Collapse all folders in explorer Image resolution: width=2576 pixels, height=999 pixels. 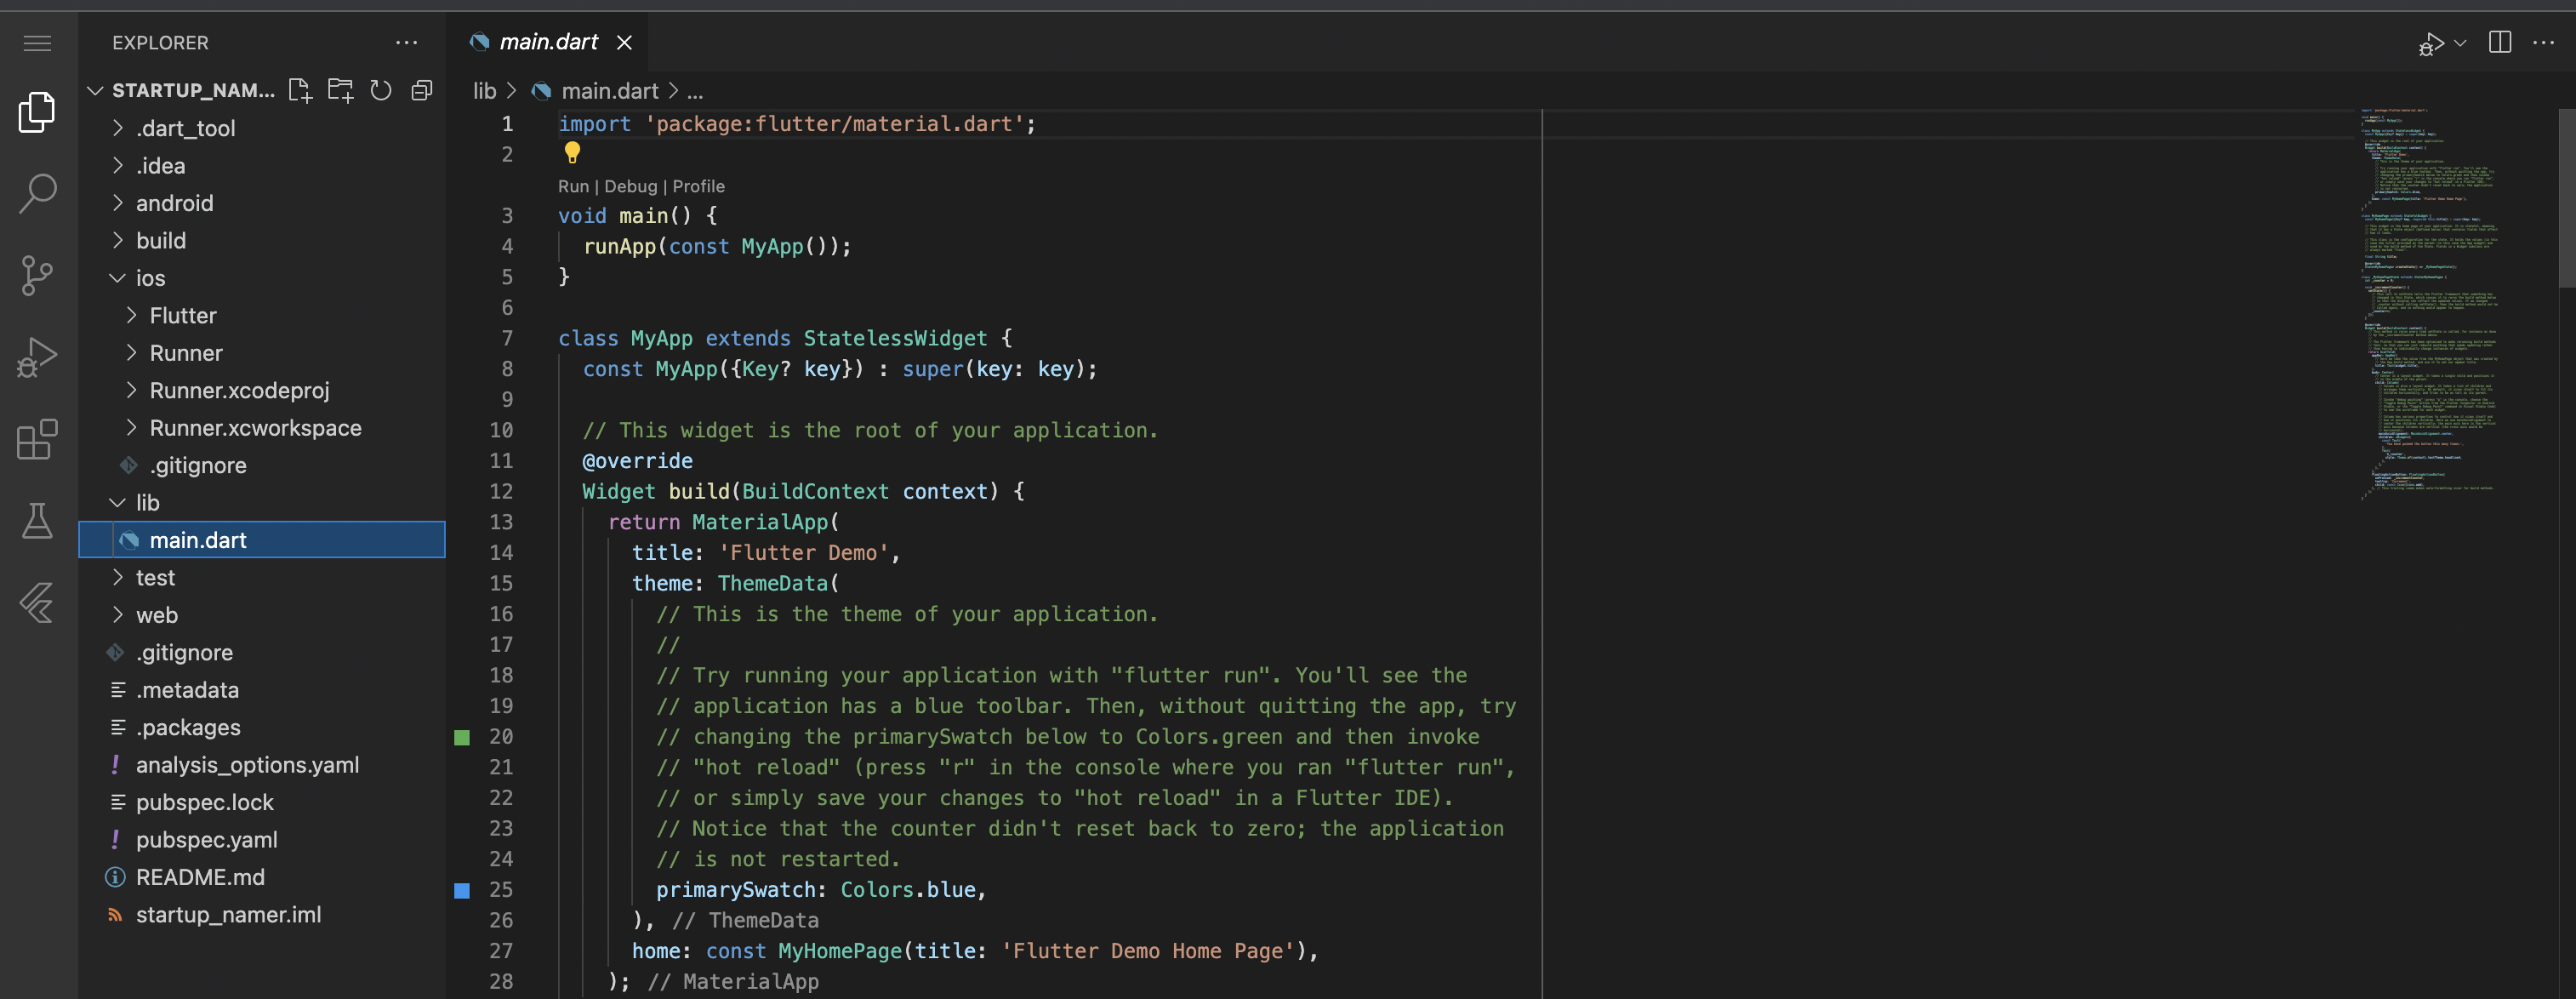coord(422,91)
